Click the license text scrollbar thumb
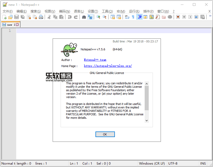Screen dimensions: 213x167 coord(147,98)
